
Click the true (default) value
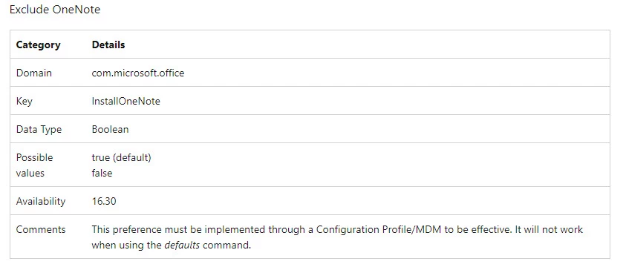[121, 157]
